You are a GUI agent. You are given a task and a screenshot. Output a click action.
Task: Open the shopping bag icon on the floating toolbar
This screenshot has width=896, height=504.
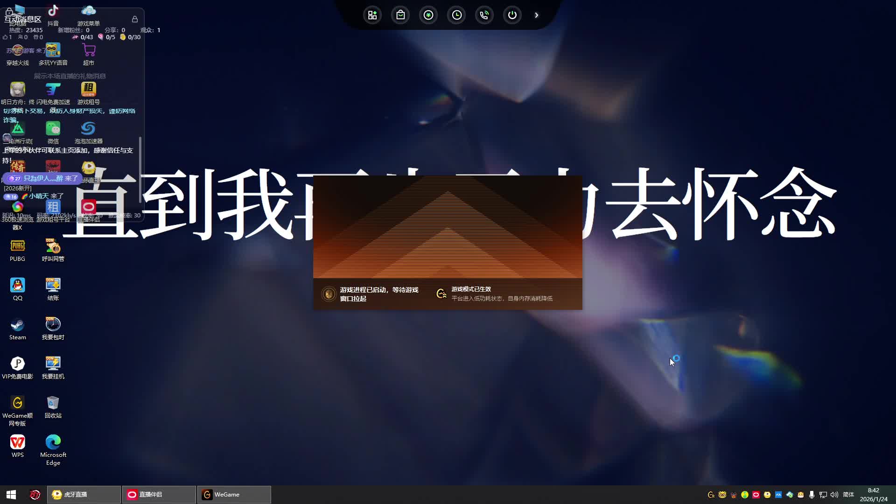tap(400, 15)
